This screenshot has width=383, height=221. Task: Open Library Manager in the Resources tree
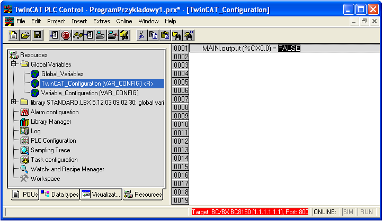[51, 122]
